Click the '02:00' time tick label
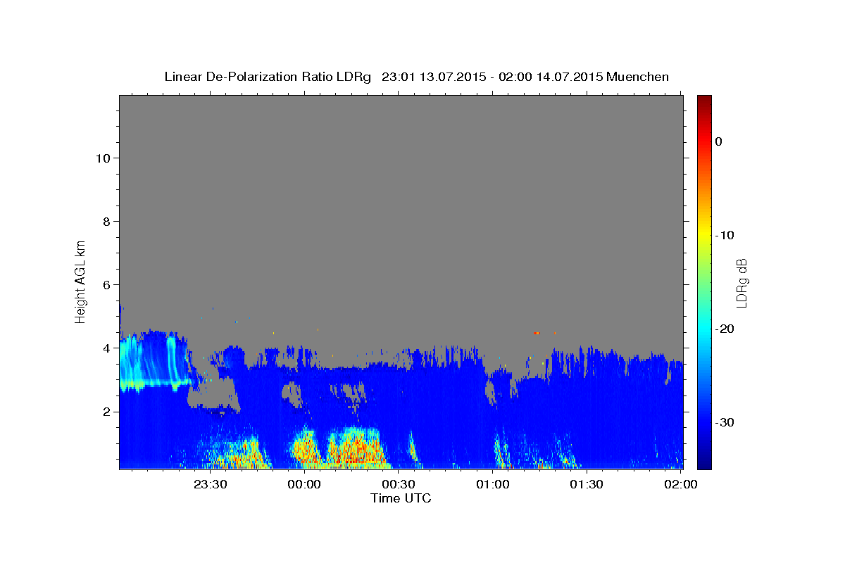Viewport: 845px width, 563px height. point(681,484)
